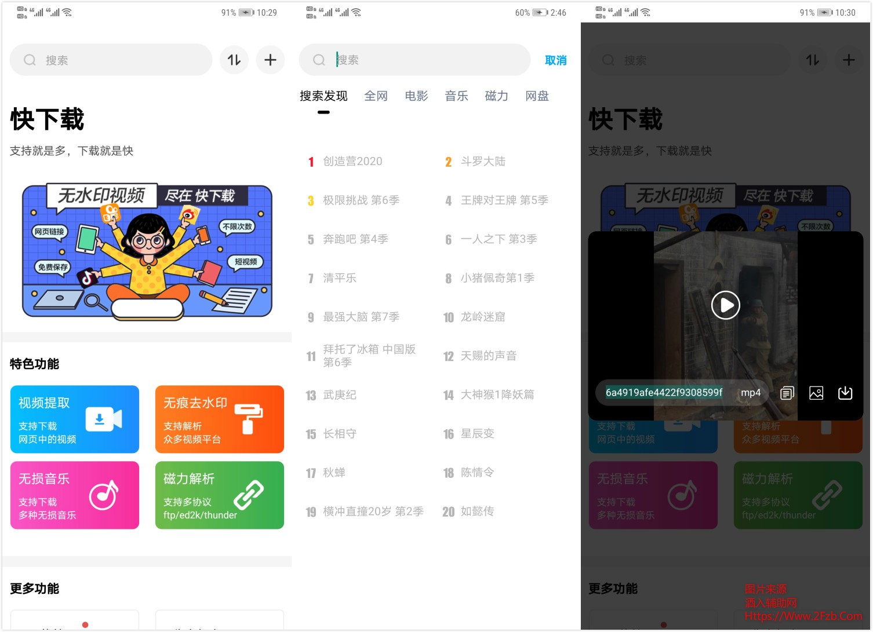Viewport: 873px width, 632px height.
Task: Tap battery indicator in middle status bar
Action: tap(540, 13)
